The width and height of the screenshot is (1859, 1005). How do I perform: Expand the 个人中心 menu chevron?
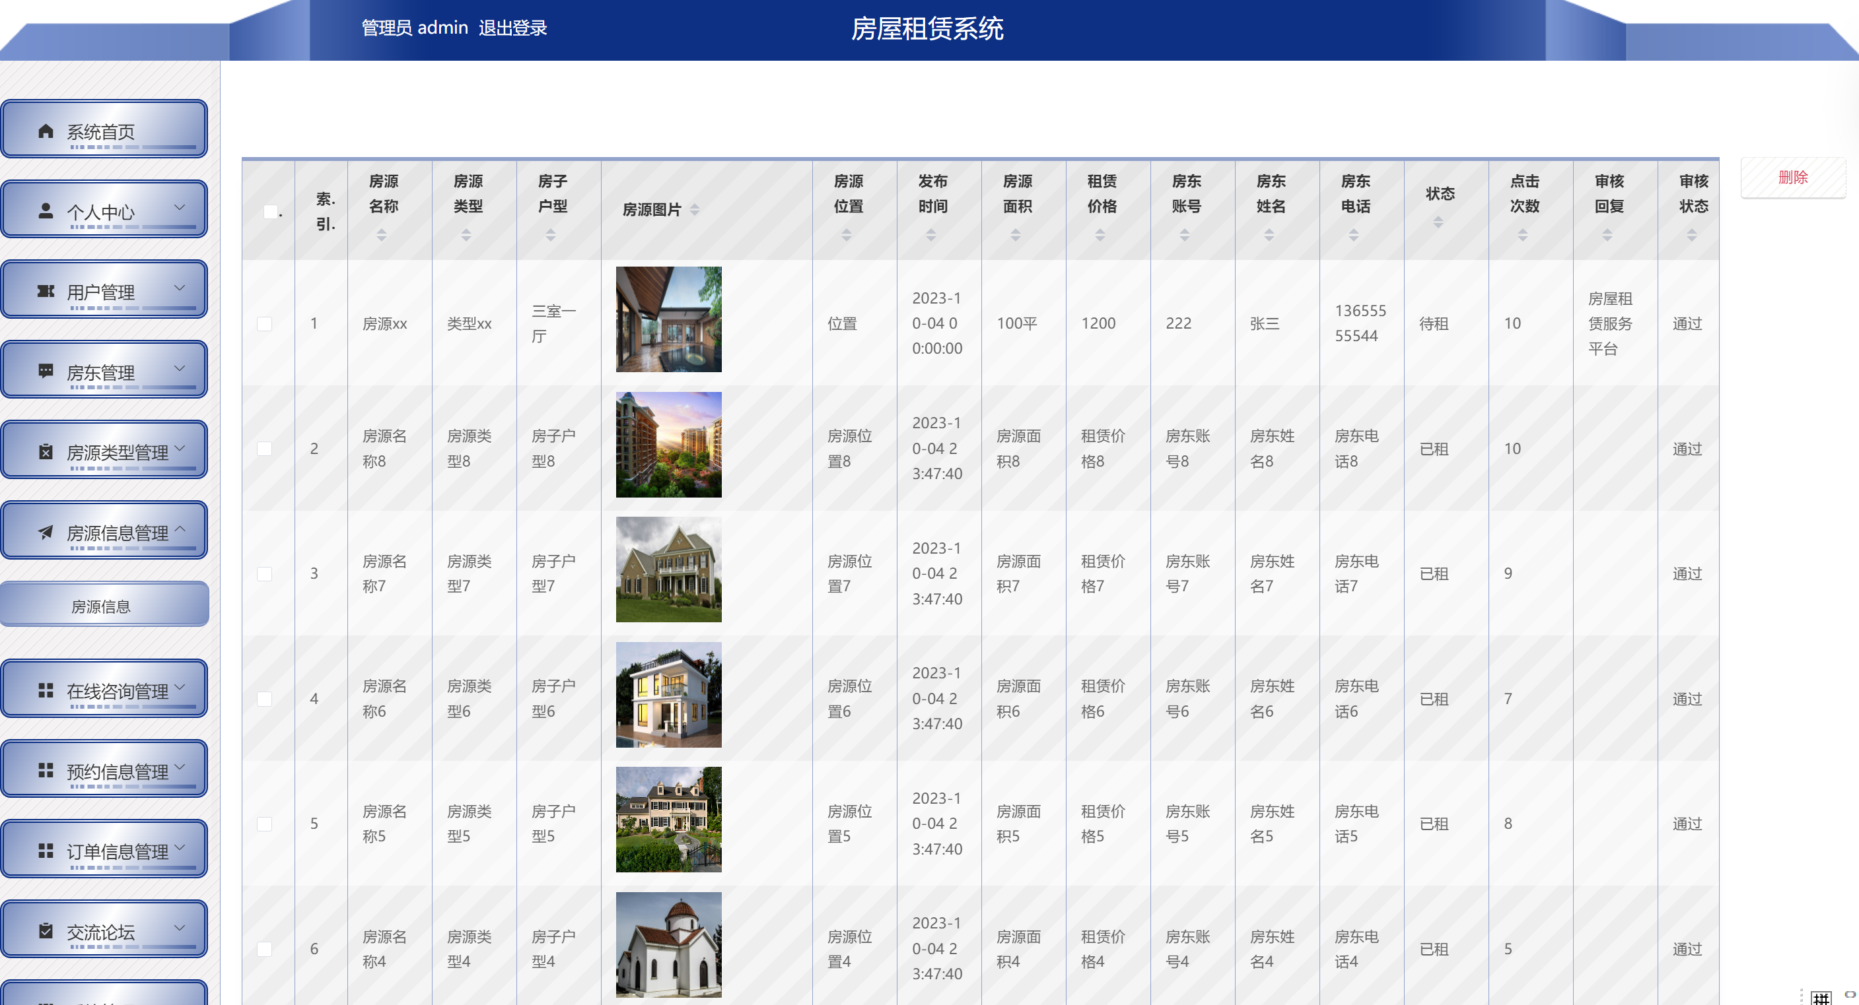coord(180,208)
